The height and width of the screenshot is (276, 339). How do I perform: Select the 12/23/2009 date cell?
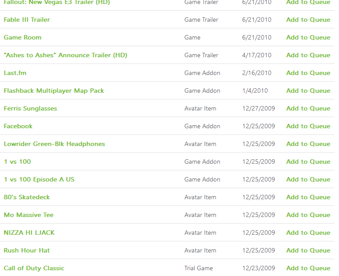(x=259, y=268)
